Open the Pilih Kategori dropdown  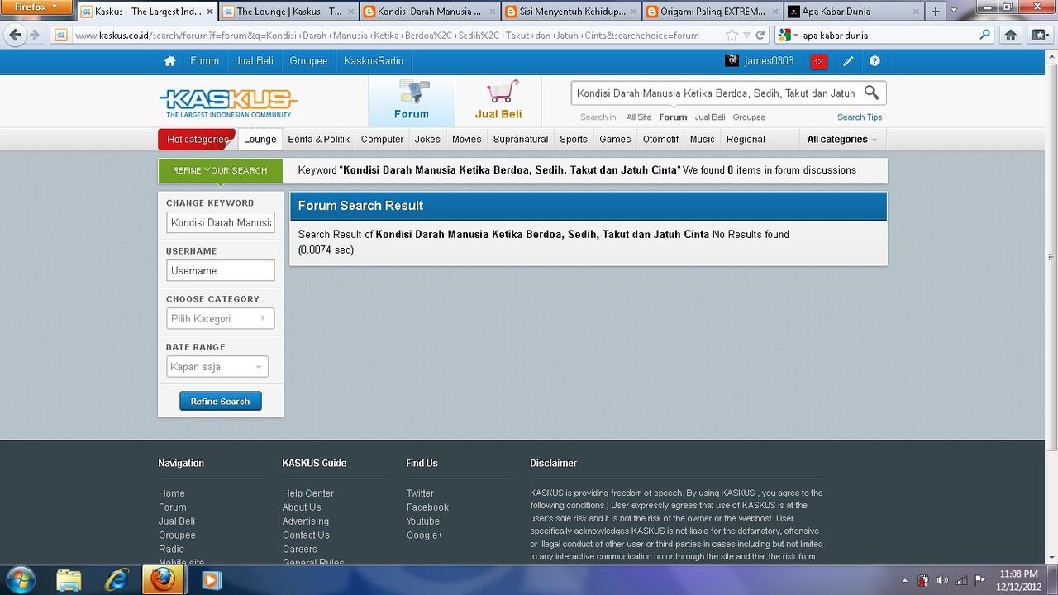pos(220,319)
